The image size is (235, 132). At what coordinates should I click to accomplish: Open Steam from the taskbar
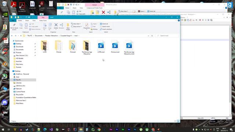[27, 129]
